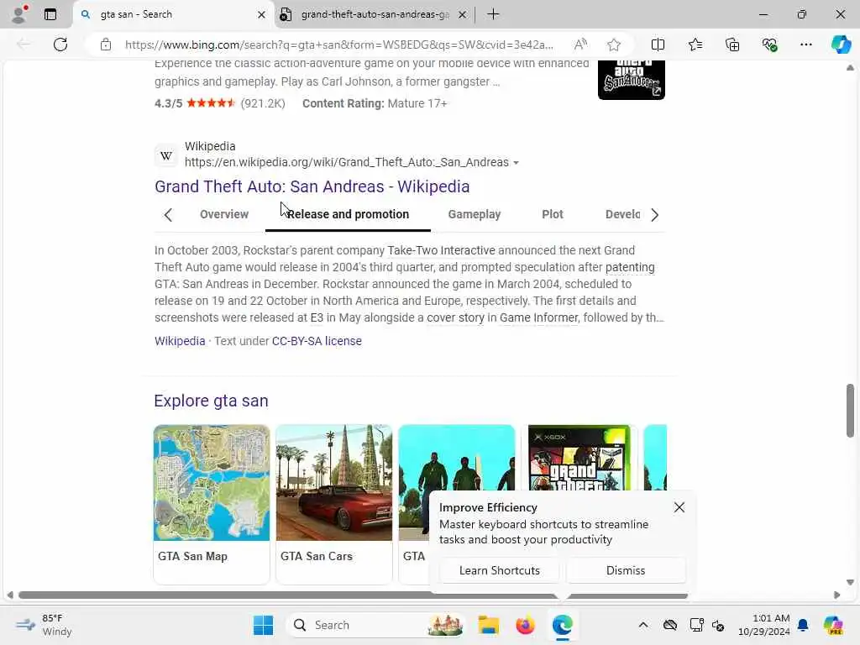Click the back navigation arrow
Screen dimensions: 860x645
point(23,45)
